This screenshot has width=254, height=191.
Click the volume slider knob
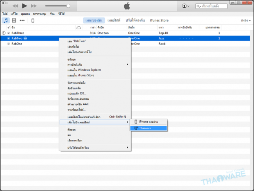tap(68, 6)
